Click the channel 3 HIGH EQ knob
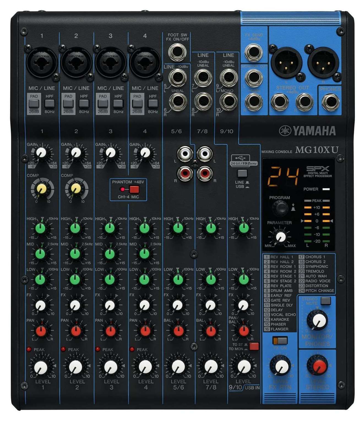This screenshot has height=421, width=364. click(x=110, y=228)
